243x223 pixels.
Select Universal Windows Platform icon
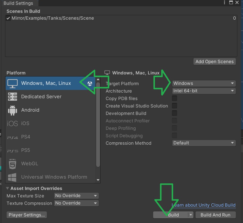pyautogui.click(x=12, y=177)
